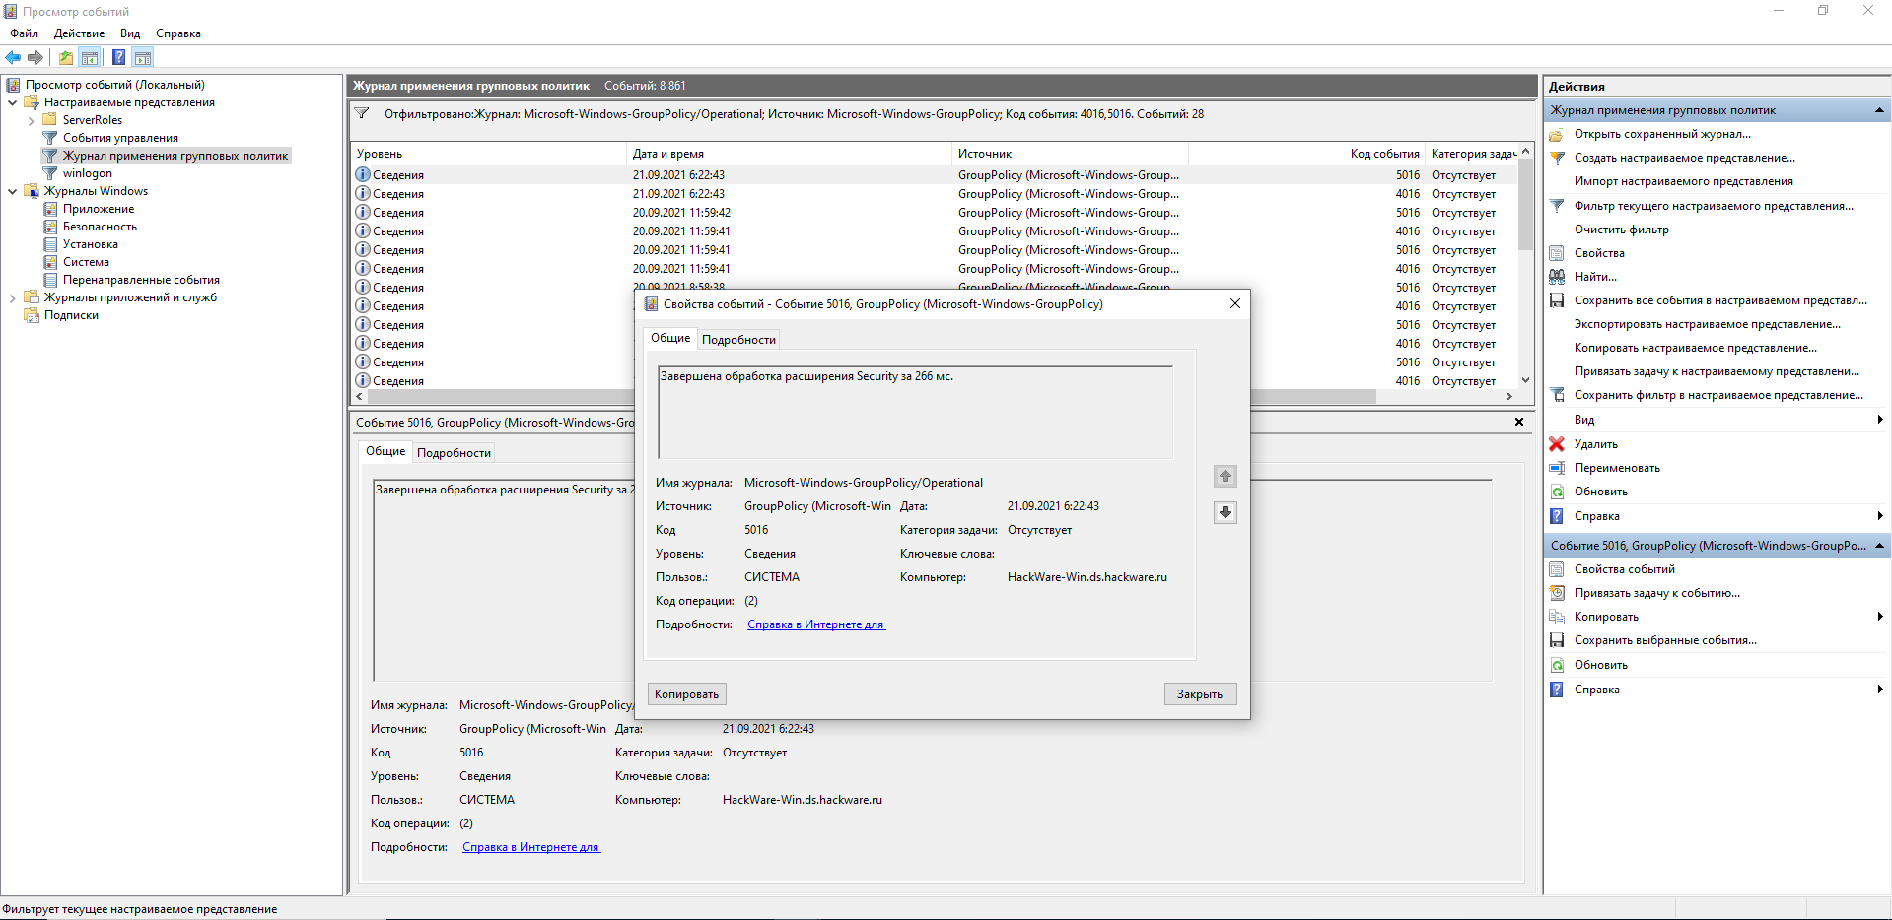The width and height of the screenshot is (1892, 920).
Task: Open the online help link in dialog
Action: tap(815, 624)
